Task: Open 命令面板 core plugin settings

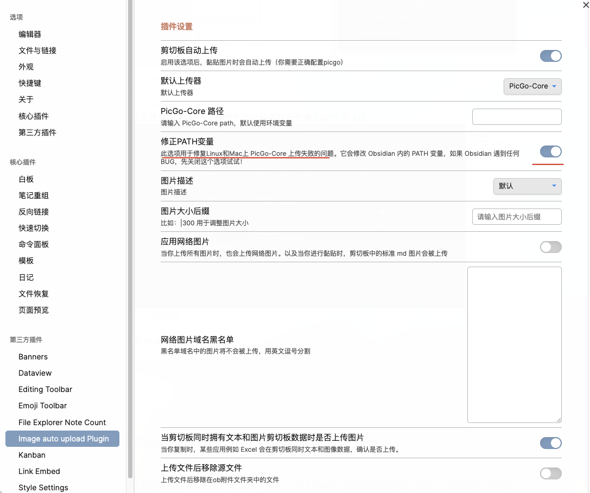Action: [x=34, y=244]
